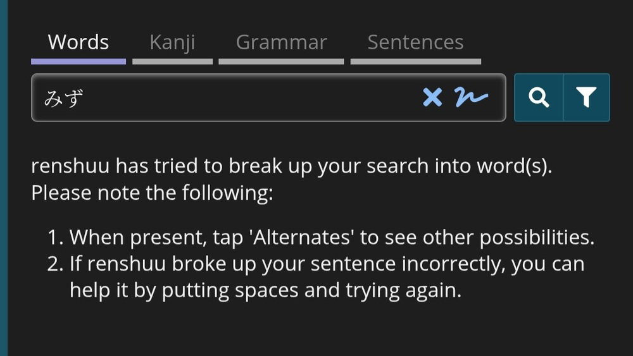Click the gray bar under Sentences
633x356 pixels.
click(416, 62)
